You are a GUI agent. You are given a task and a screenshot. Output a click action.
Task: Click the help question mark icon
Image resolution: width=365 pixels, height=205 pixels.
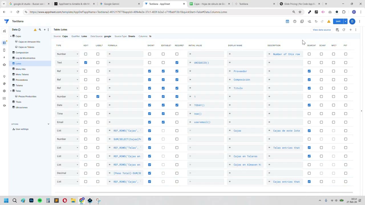[x=295, y=21]
